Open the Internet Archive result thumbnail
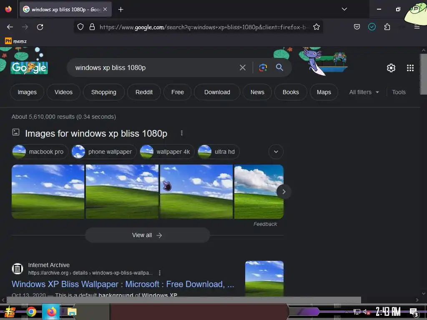 [x=264, y=278]
